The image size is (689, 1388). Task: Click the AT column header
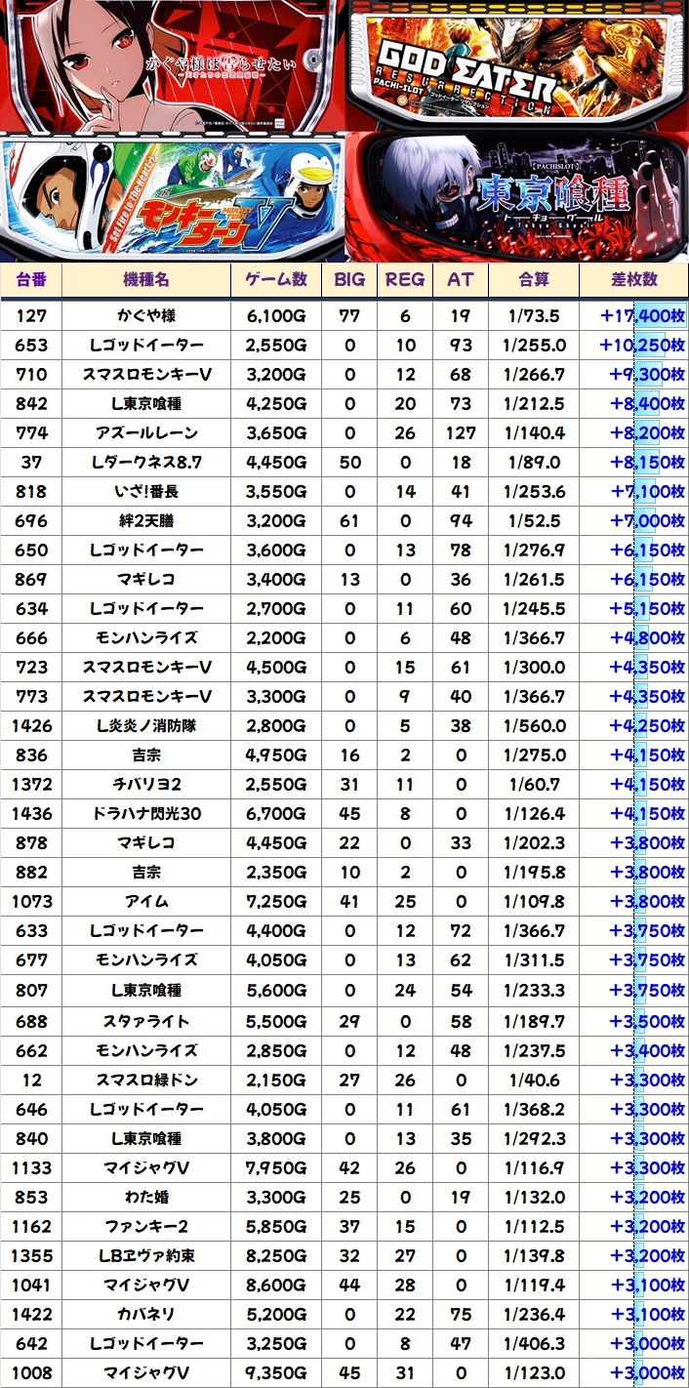[461, 279]
